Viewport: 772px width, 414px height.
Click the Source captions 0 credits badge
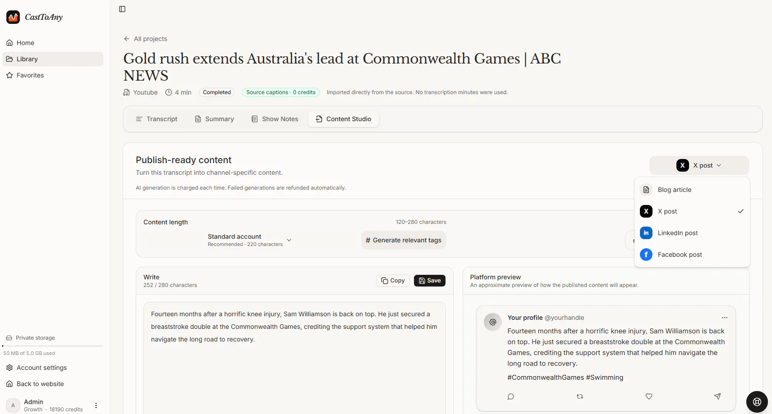[x=281, y=92]
